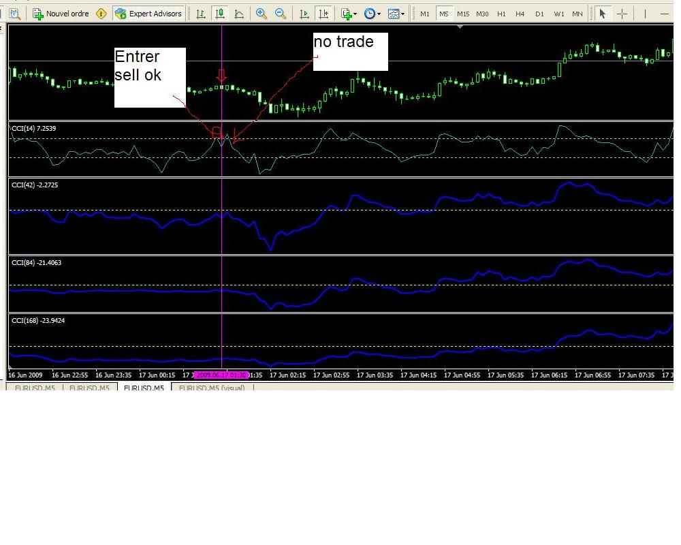Toggle the Expert Advisors button

[x=148, y=14]
